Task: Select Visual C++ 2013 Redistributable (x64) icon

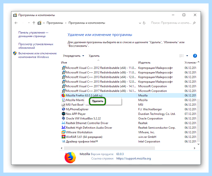Action: click(x=64, y=77)
